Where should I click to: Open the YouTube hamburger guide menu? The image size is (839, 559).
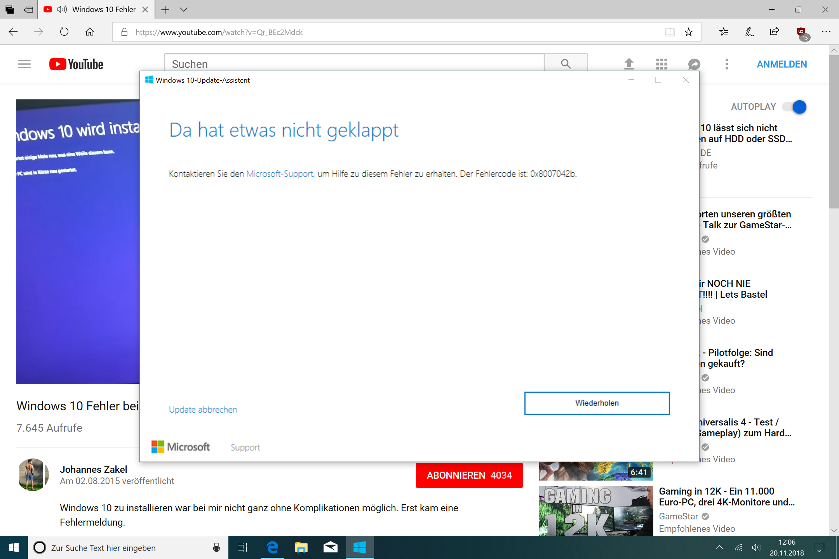click(x=24, y=64)
